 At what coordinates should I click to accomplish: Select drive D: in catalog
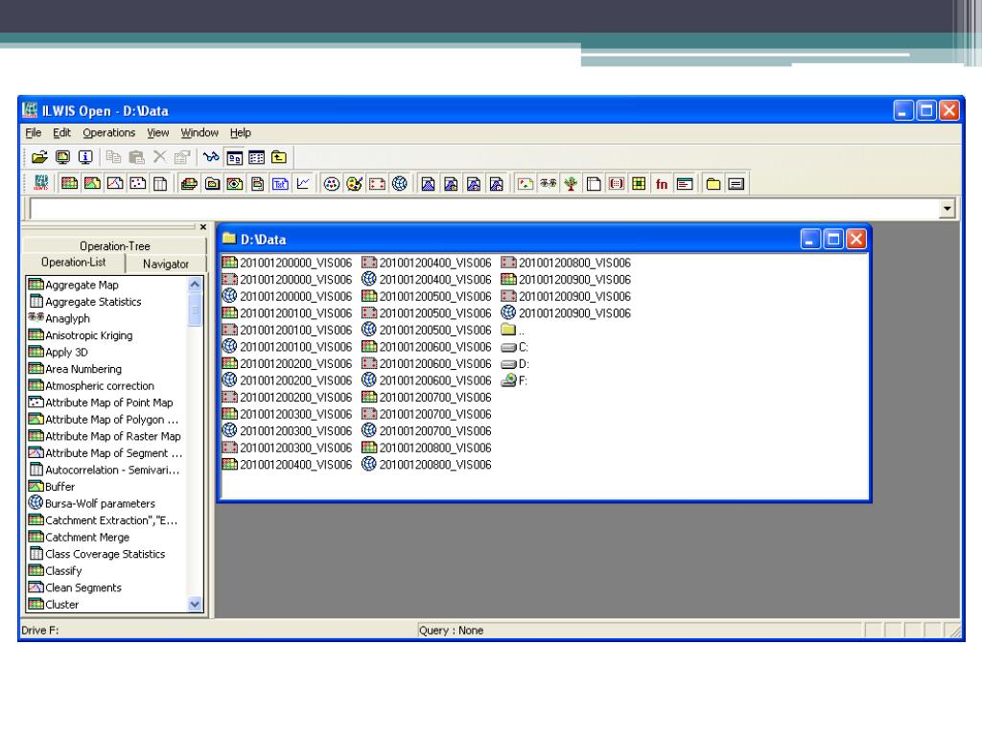[x=515, y=363]
